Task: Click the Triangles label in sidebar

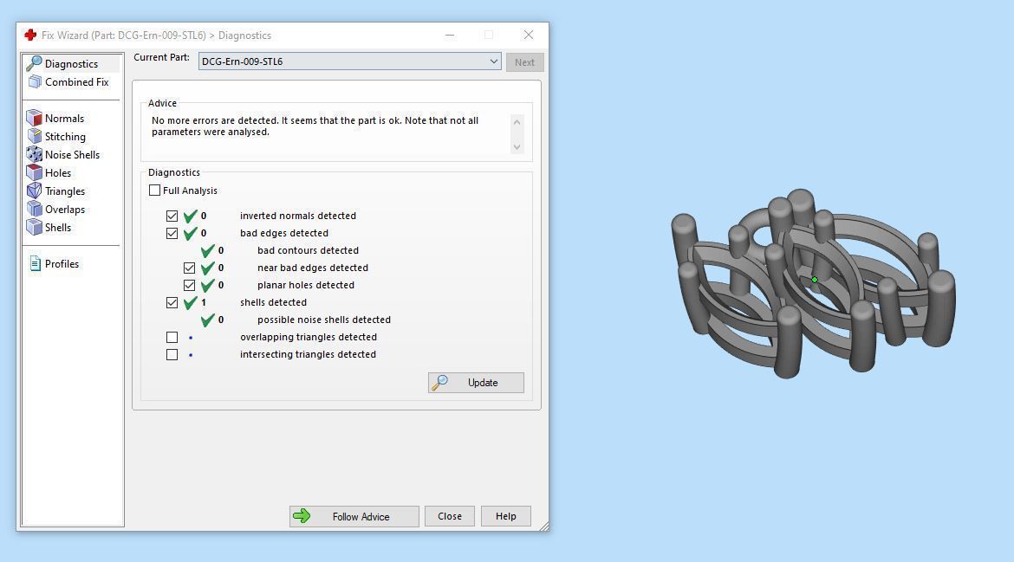Action: coord(65,191)
